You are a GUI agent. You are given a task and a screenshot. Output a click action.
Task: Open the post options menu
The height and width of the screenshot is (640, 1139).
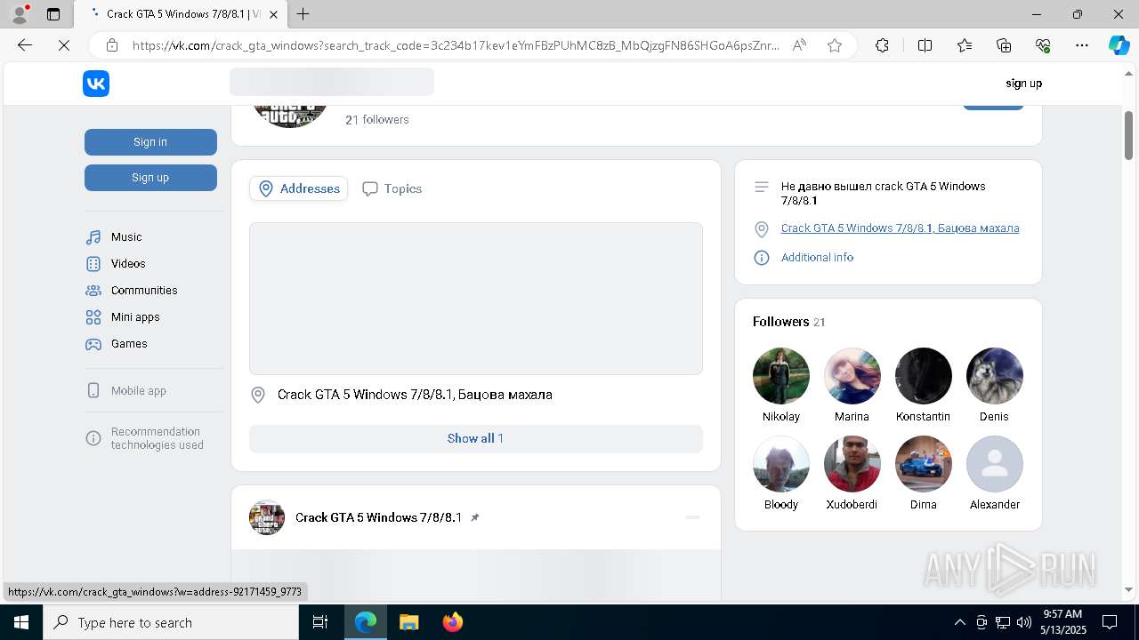click(692, 517)
